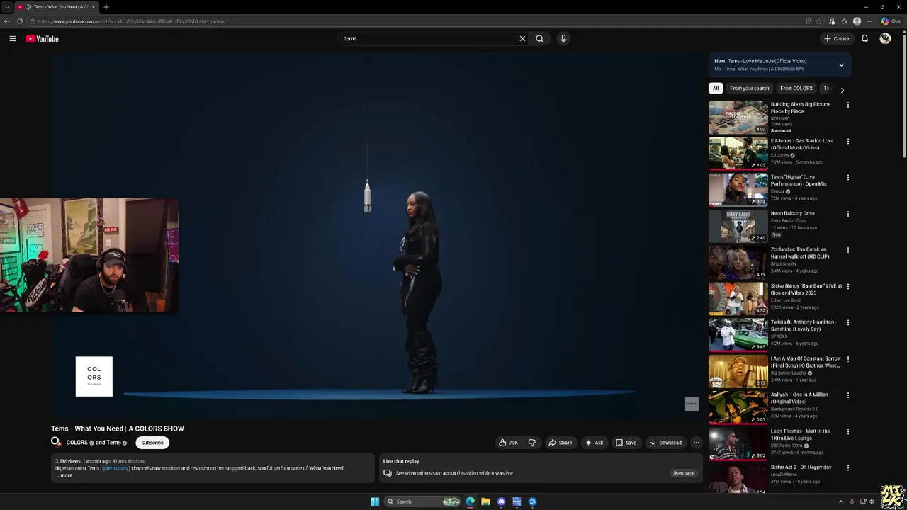The image size is (907, 510).
Task: Dislike the video with thumbs down
Action: [x=531, y=443]
